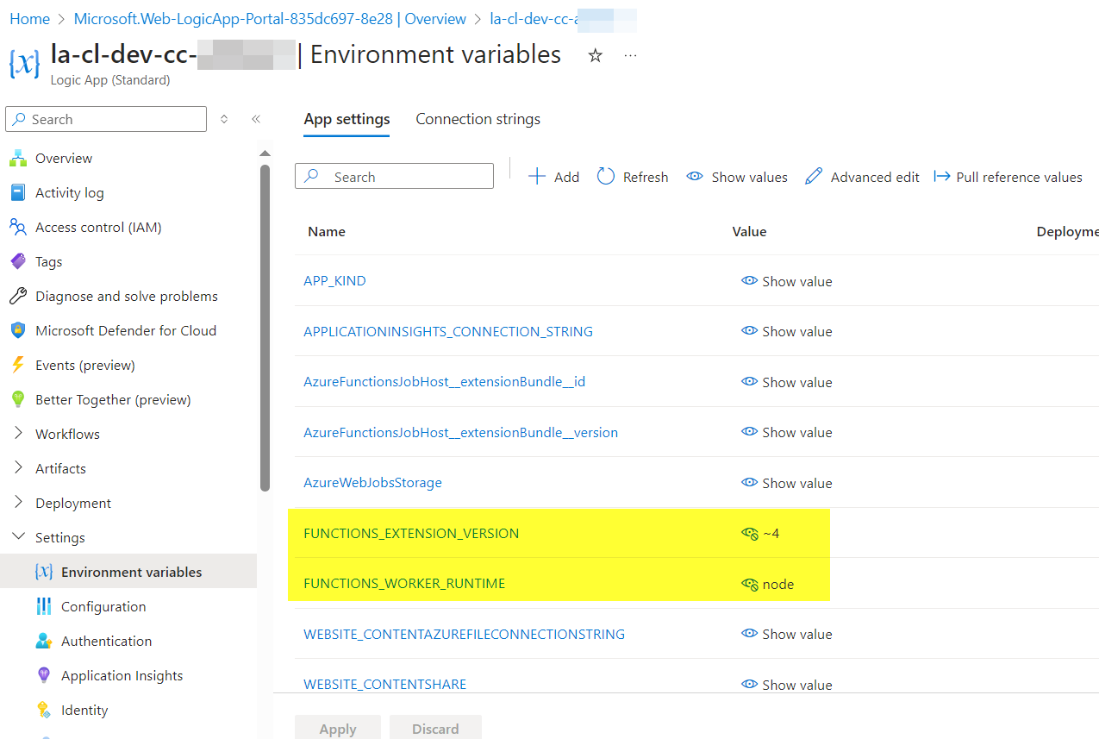Collapse the Settings section

click(18, 537)
